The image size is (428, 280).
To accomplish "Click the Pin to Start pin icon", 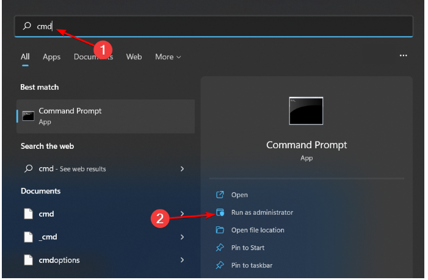I will pyautogui.click(x=220, y=248).
